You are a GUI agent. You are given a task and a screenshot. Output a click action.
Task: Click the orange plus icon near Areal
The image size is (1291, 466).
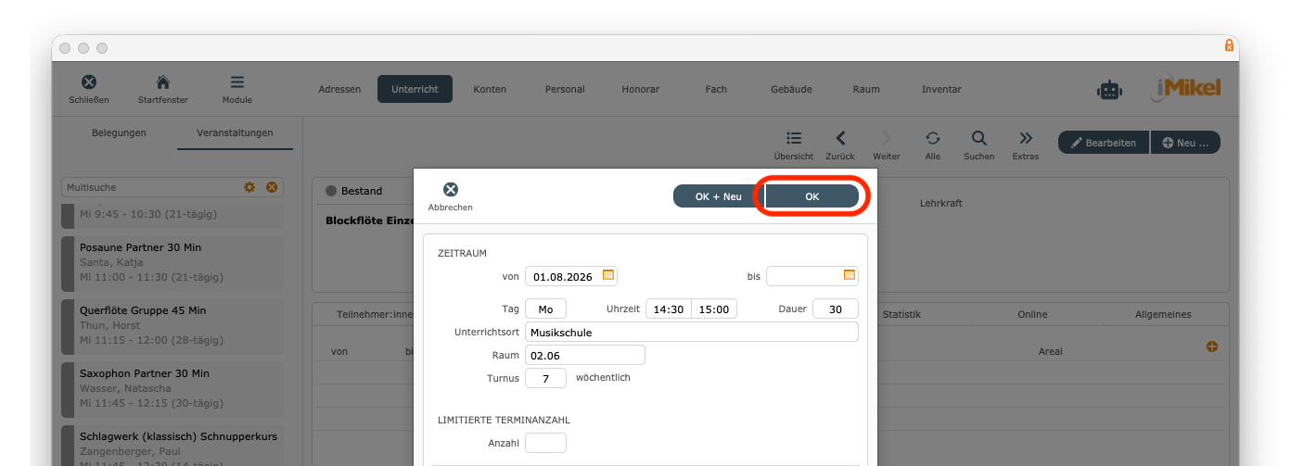click(x=1211, y=346)
